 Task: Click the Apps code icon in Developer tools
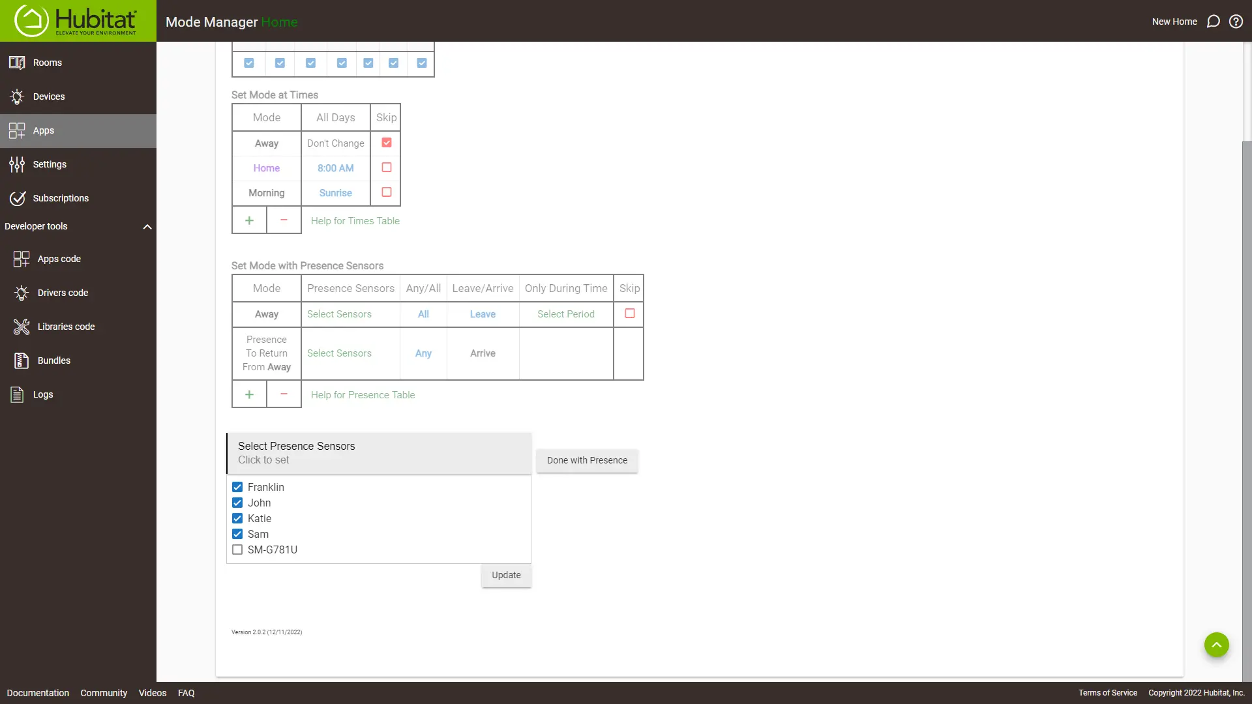click(21, 258)
